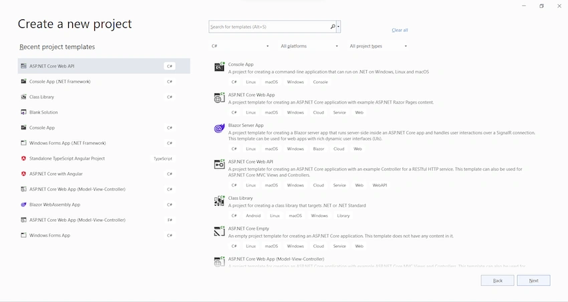The width and height of the screenshot is (568, 302).
Task: Select recent Windows Forms App template
Action: pyautogui.click(x=104, y=235)
